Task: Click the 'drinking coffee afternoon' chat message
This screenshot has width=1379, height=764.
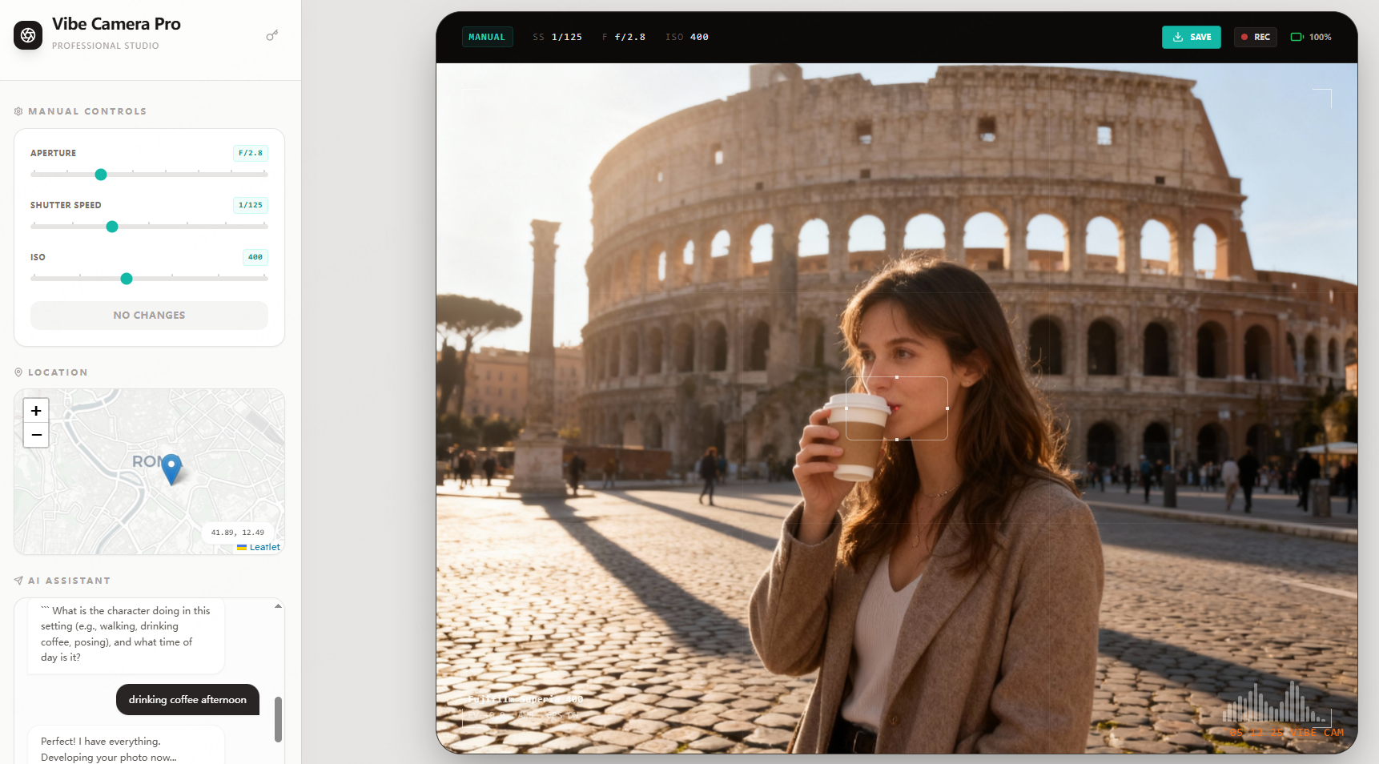Action: [188, 700]
